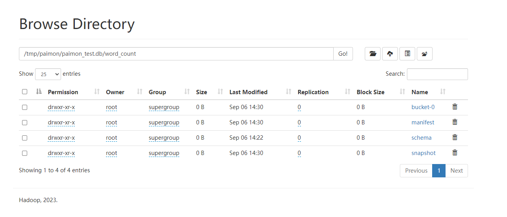Click the Next pagination button

(x=457, y=171)
